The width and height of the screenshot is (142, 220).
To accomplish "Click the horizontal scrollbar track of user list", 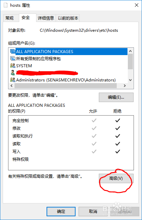I will pyautogui.click(x=65, y=85).
